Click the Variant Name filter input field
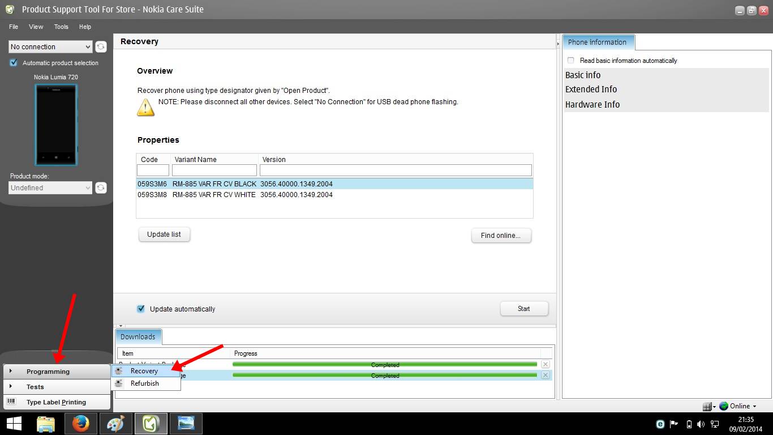 tap(214, 170)
